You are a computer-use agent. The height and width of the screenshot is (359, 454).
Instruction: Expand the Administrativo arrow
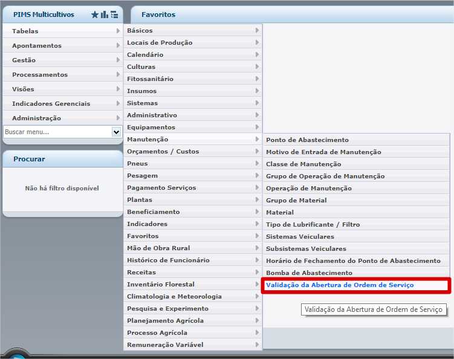[x=257, y=115]
